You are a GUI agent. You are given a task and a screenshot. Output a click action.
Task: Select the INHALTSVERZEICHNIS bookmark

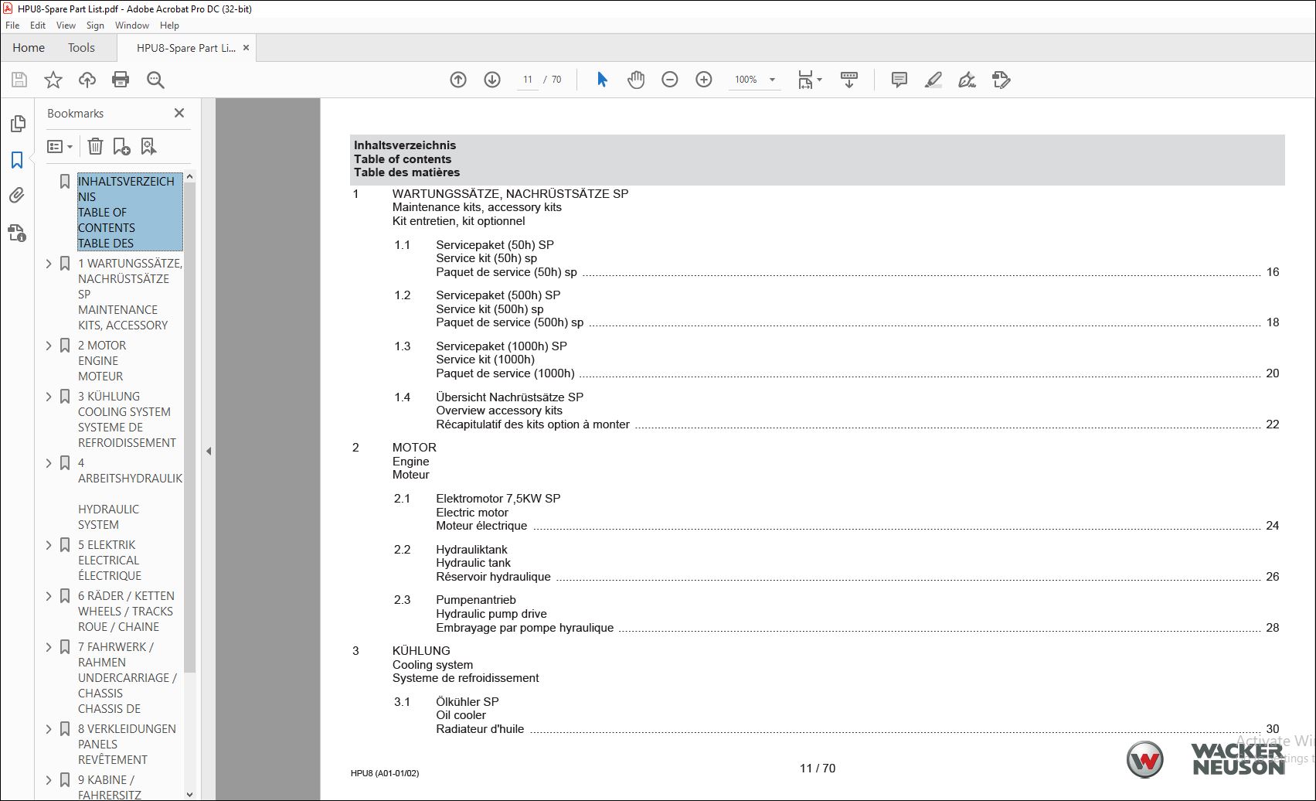(130, 212)
